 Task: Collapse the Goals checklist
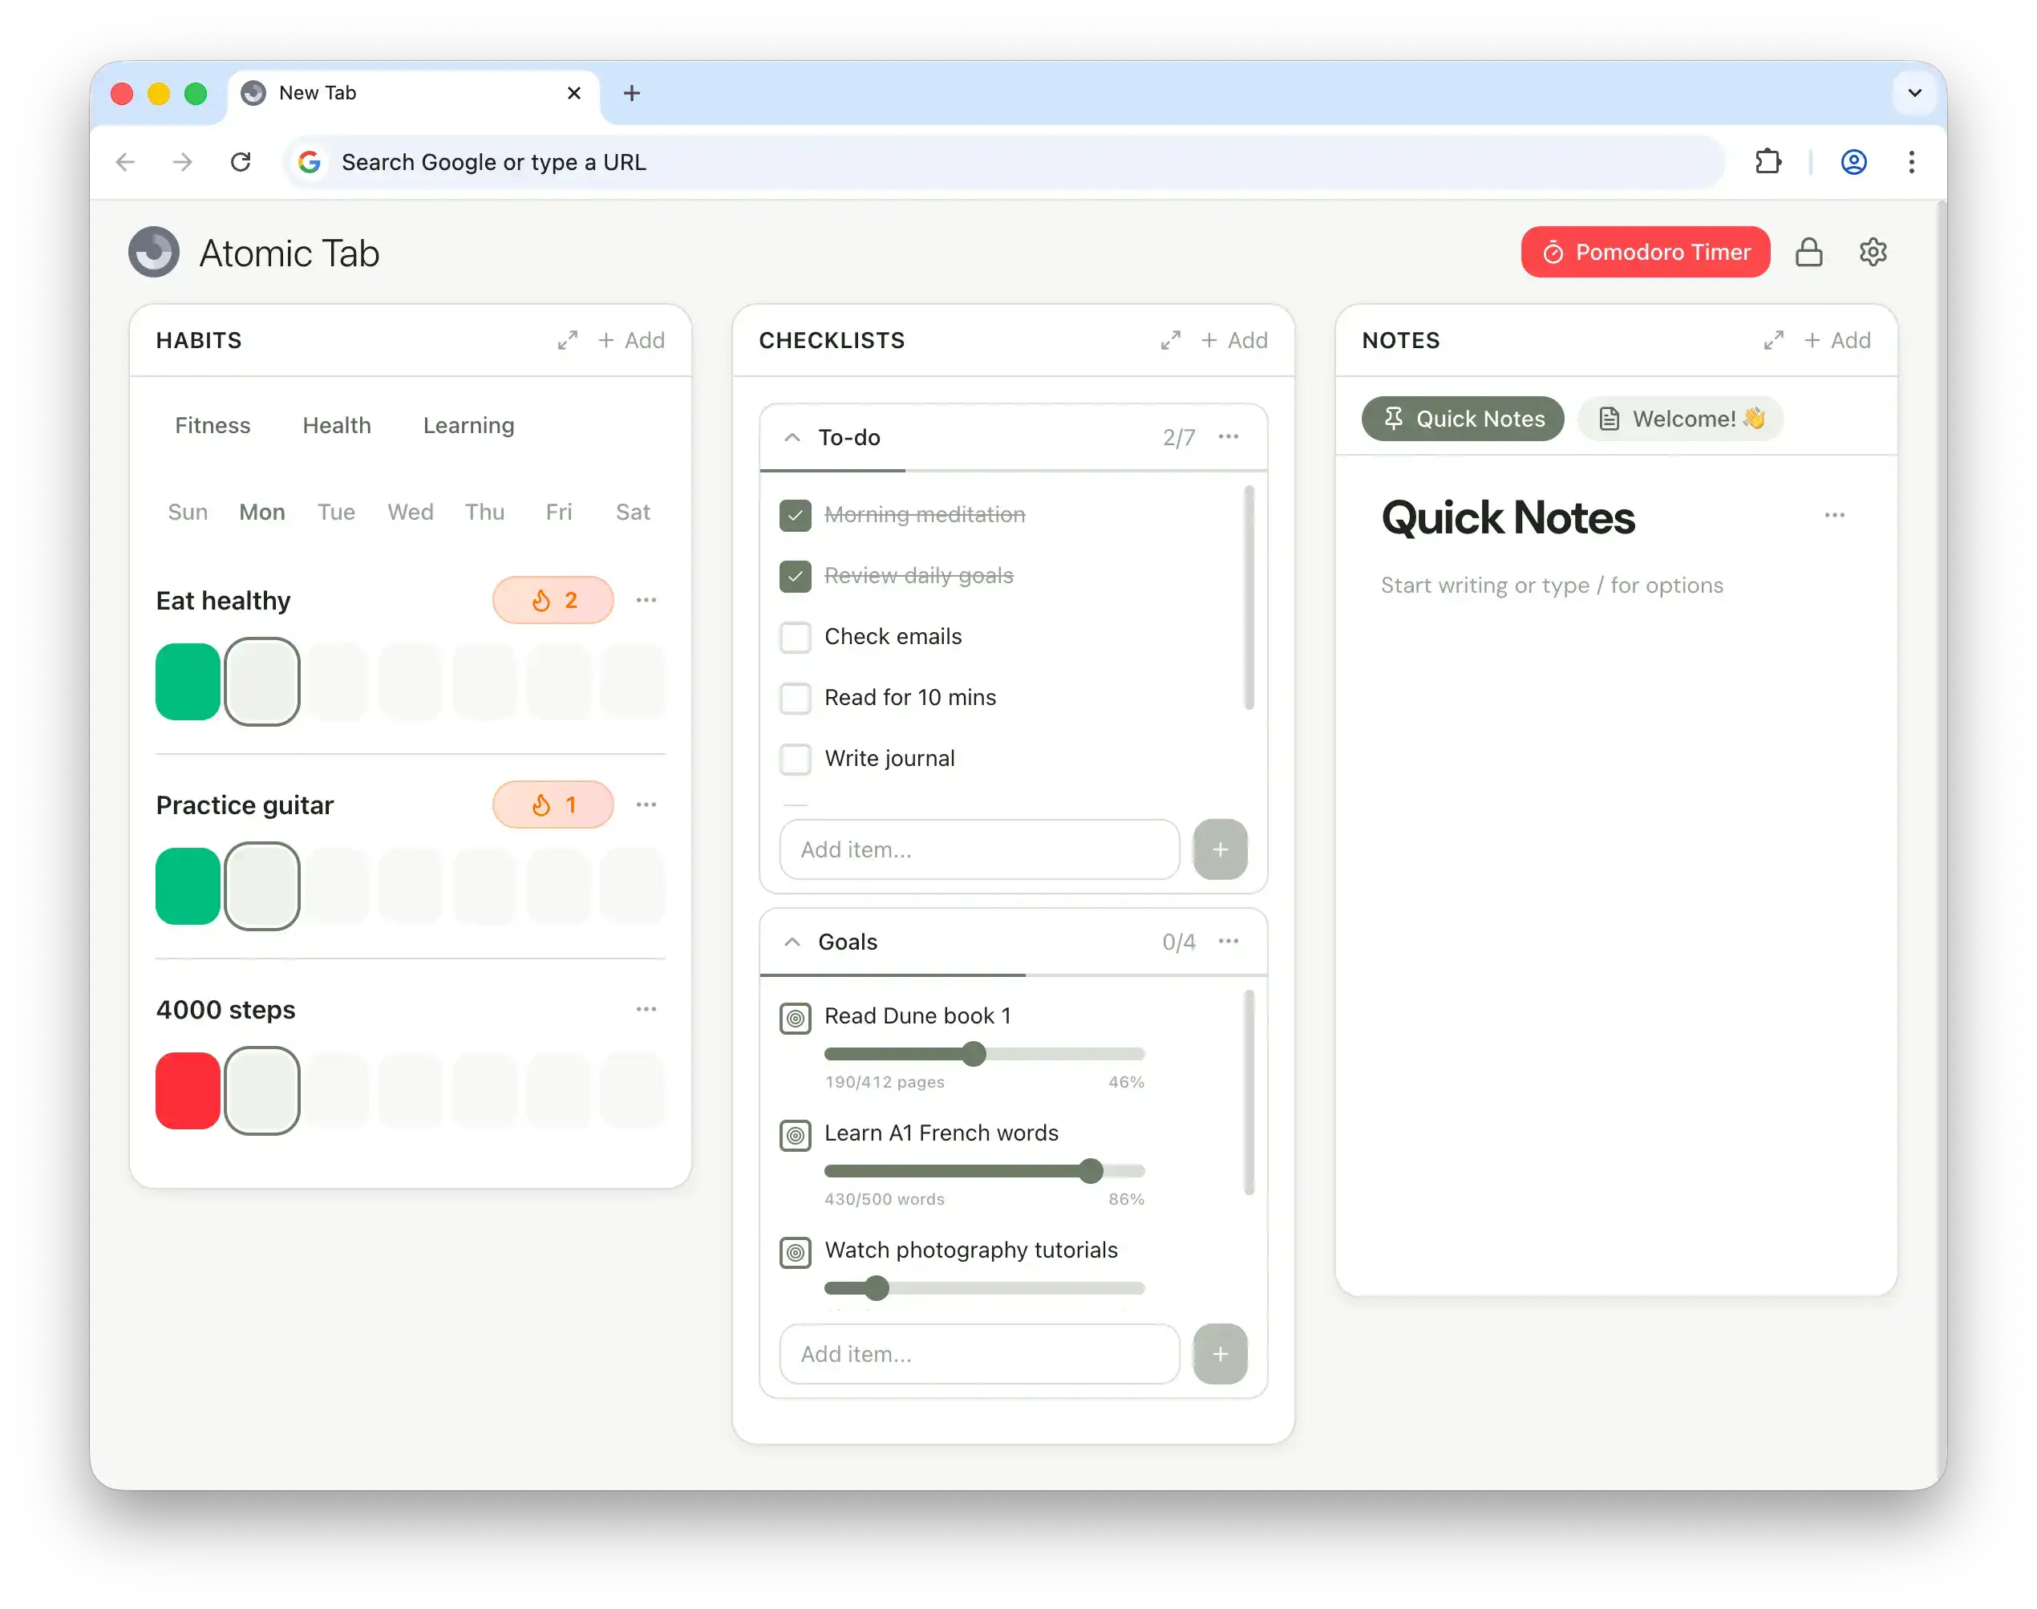792,941
